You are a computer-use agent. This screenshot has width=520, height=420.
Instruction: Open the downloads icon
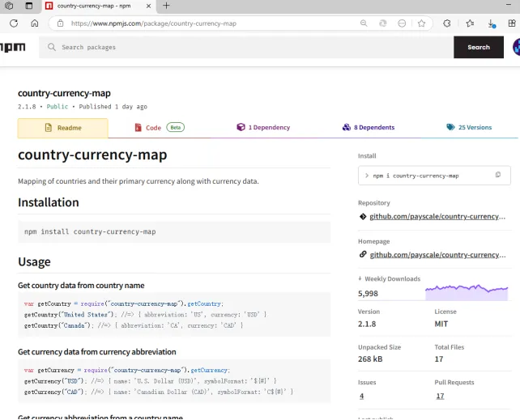(x=492, y=23)
